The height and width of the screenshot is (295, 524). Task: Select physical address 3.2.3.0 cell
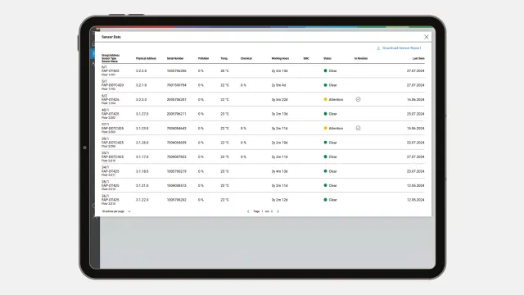141,100
